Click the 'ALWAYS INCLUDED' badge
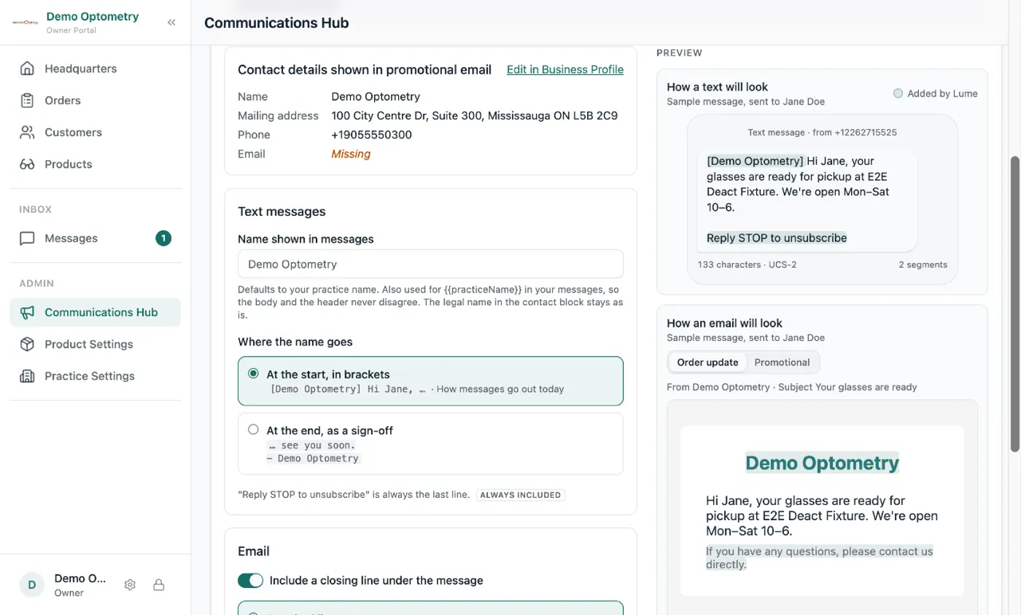Viewport: 1021px width, 615px height. (520, 495)
